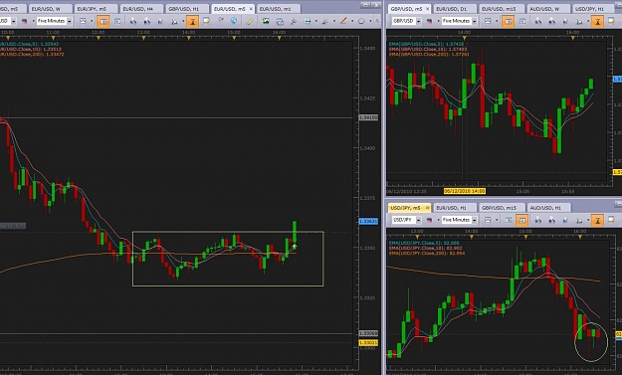Click the zoom icon in EUR/USD toolbar

pos(174,21)
